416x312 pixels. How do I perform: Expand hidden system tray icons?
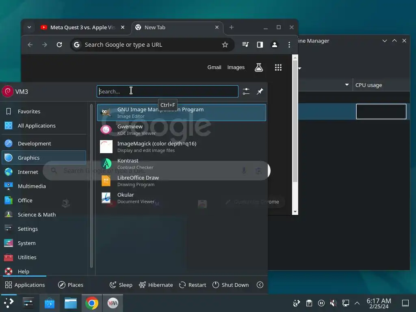click(x=357, y=303)
